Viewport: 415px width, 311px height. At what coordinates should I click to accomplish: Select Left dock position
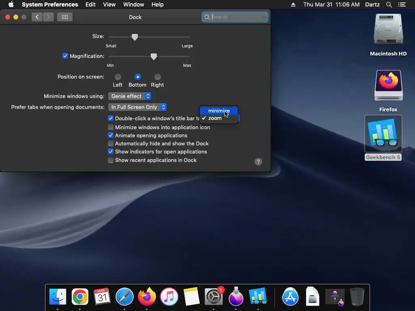coord(118,77)
